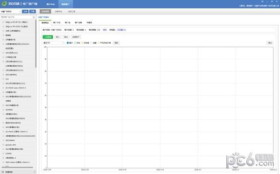This screenshot has height=174, width=280.
Task: Open the first navigation tab in the blue header
Action: [x=51, y=4]
